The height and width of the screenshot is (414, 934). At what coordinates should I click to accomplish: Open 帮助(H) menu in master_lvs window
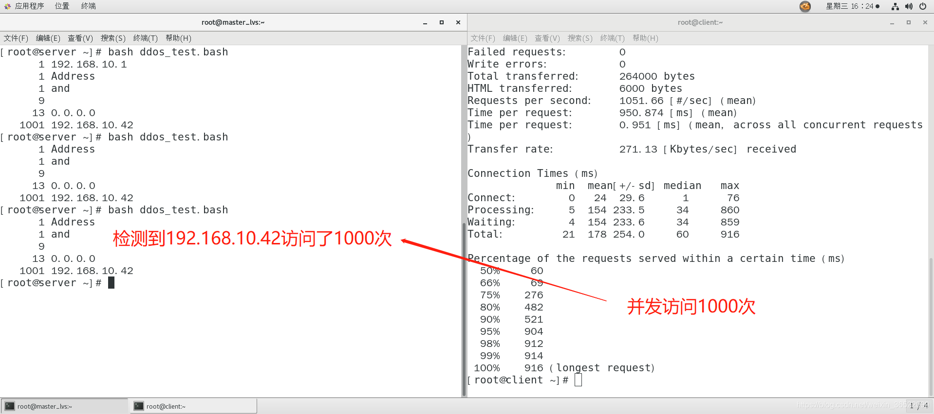pos(178,38)
